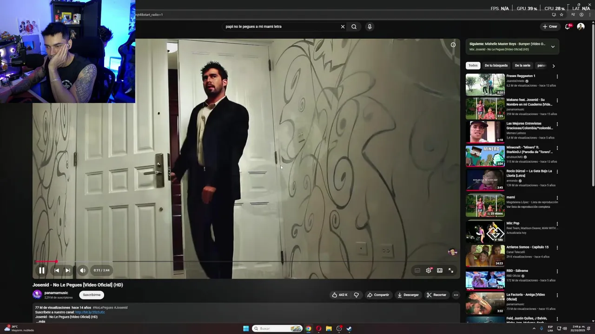595x334 pixels.
Task: Skip to the previous video
Action: (x=57, y=270)
